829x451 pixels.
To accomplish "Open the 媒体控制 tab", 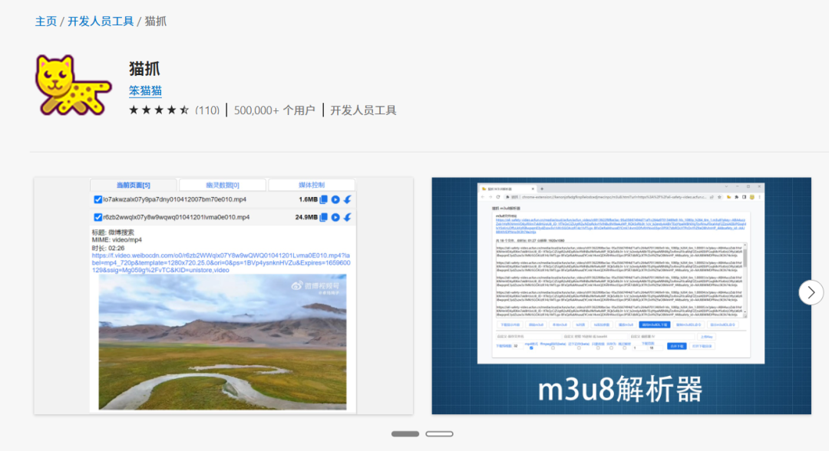I will click(x=312, y=185).
